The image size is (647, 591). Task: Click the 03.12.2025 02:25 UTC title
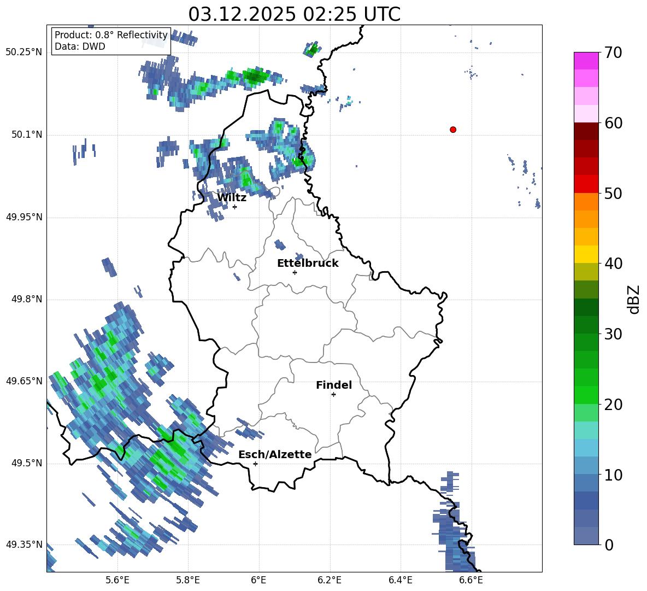(x=294, y=14)
